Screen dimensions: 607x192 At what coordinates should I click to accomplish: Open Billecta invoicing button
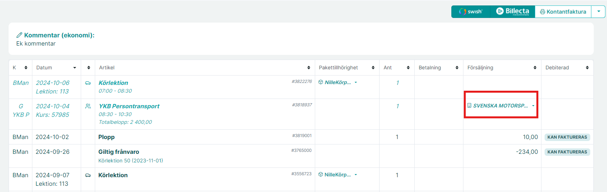click(512, 12)
